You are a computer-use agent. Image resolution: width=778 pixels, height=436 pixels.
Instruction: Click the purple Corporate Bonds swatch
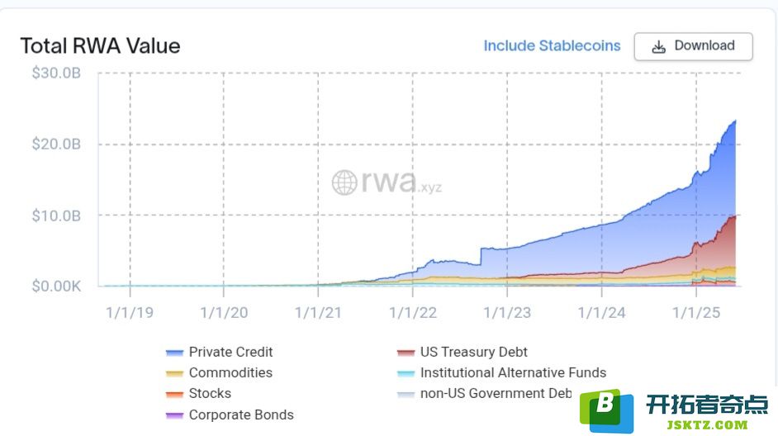[174, 415]
